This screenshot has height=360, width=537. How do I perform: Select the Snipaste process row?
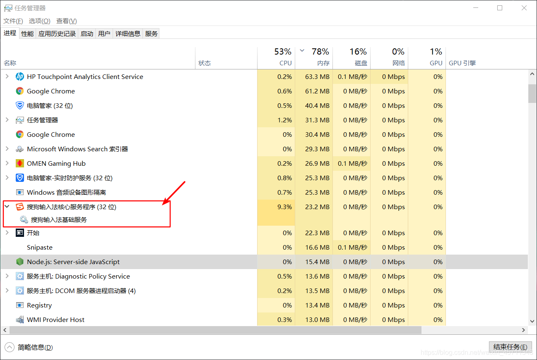[264, 247]
